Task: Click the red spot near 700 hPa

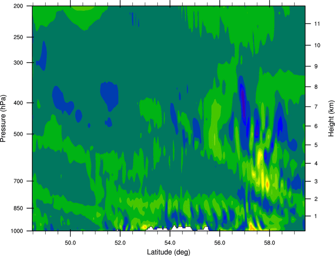Action: (267, 184)
